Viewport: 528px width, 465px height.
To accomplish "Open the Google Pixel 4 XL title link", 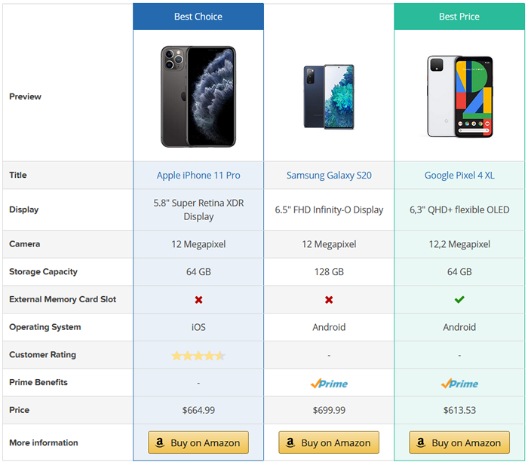I will 459,176.
